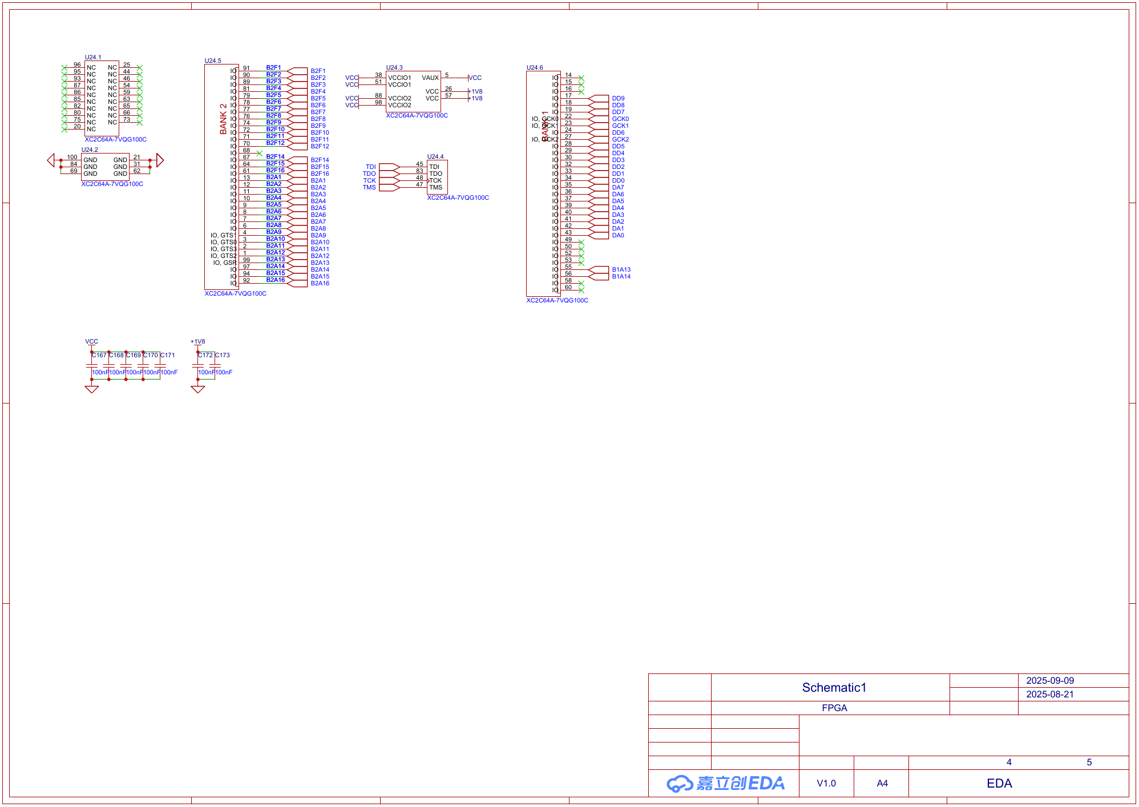The image size is (1139, 807).
Task: Click the 2025-09-09 date field
Action: coord(1050,681)
